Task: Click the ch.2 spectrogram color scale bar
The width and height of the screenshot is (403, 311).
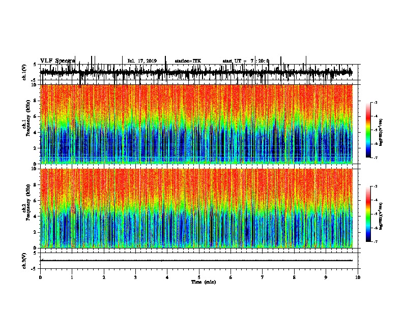Action: pyautogui.click(x=368, y=214)
